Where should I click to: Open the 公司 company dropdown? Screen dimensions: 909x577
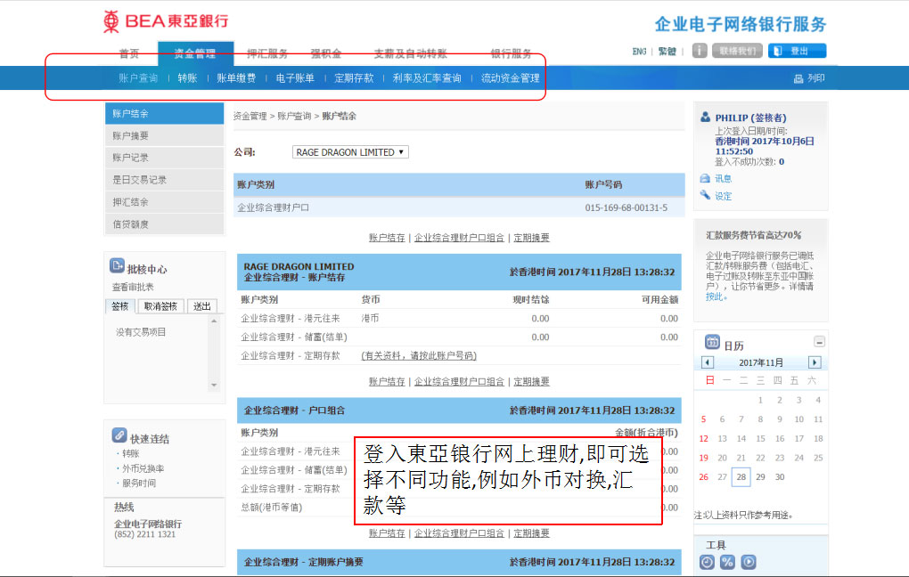pos(350,152)
